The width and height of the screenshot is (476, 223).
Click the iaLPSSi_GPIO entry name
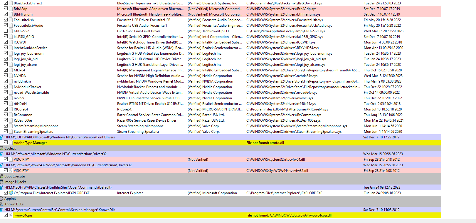24,37
